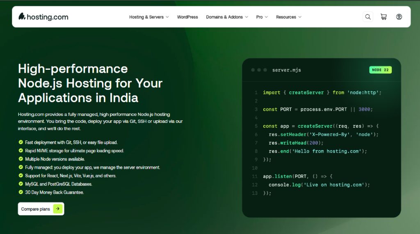Click checkmark icon beside Fully managed line

coord(21,167)
